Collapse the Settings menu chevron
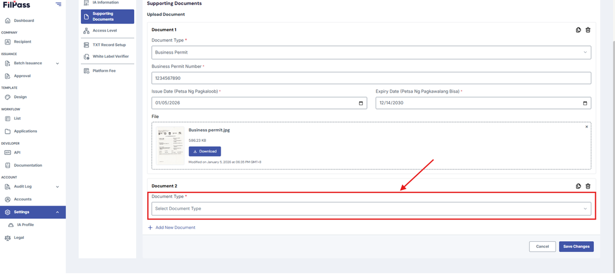 click(x=57, y=212)
